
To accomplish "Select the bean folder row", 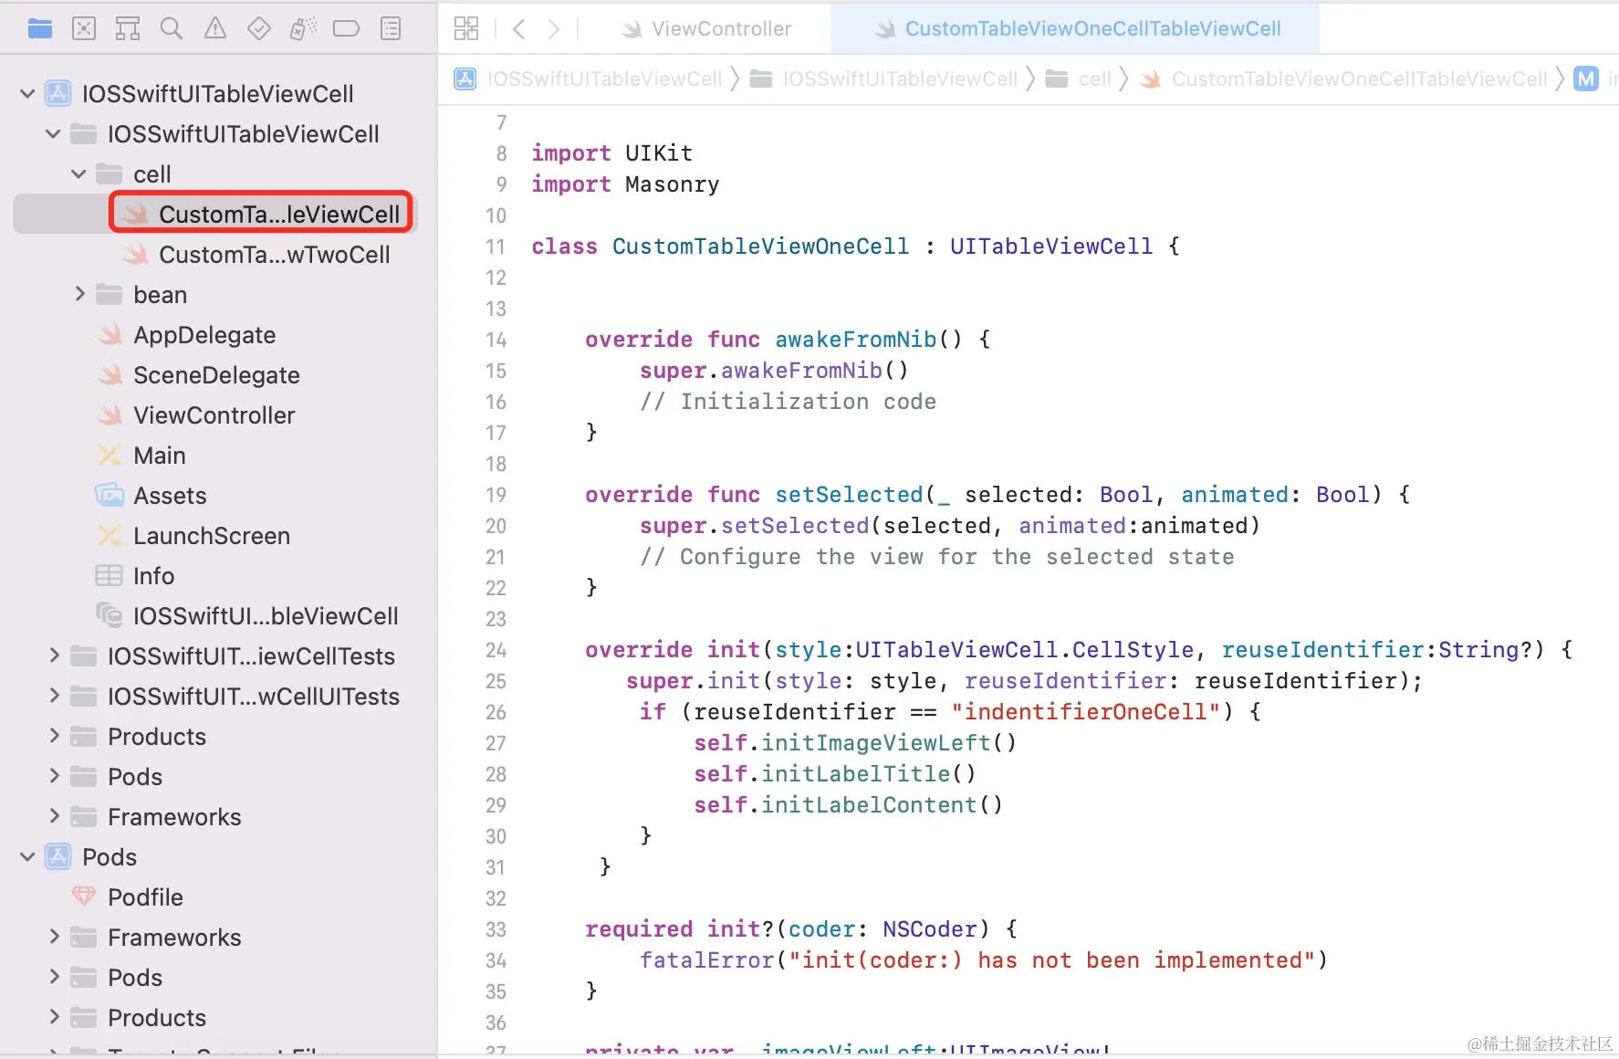I will pos(215,295).
